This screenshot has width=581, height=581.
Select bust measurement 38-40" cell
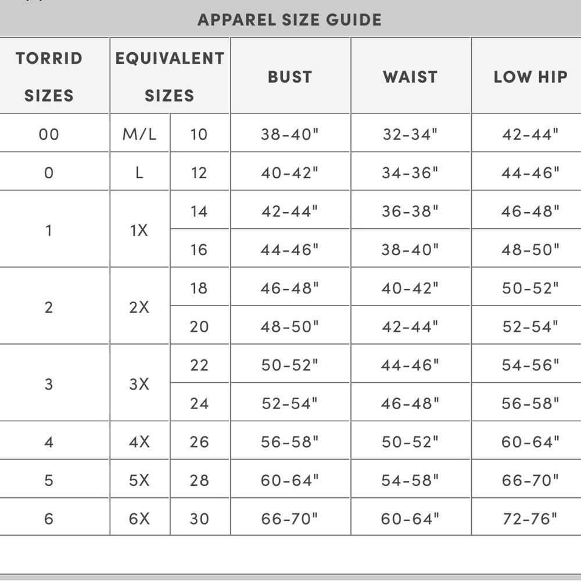click(x=290, y=134)
